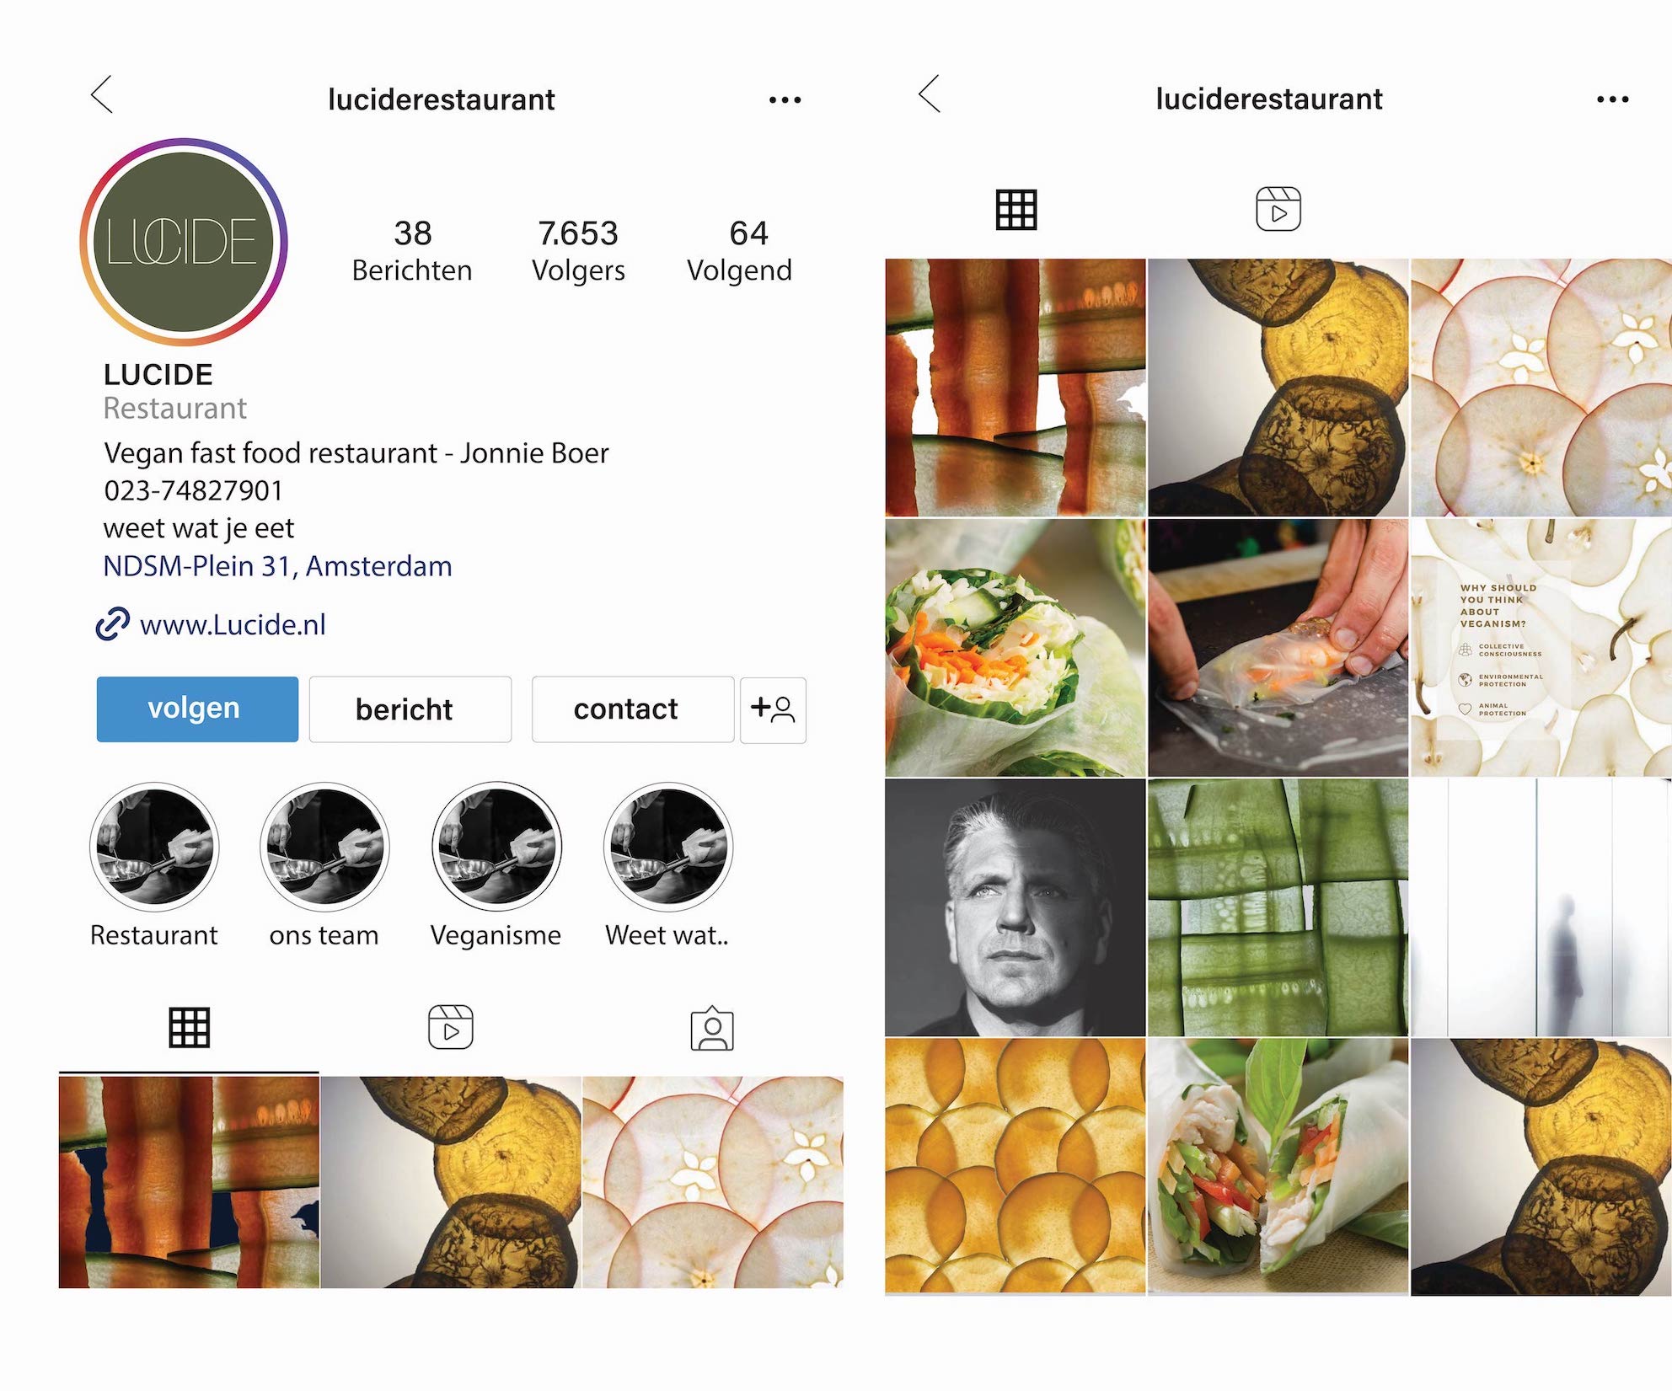Open the NDSM-Plein 31, Amsterdam address link
This screenshot has width=1672, height=1391.
[277, 565]
